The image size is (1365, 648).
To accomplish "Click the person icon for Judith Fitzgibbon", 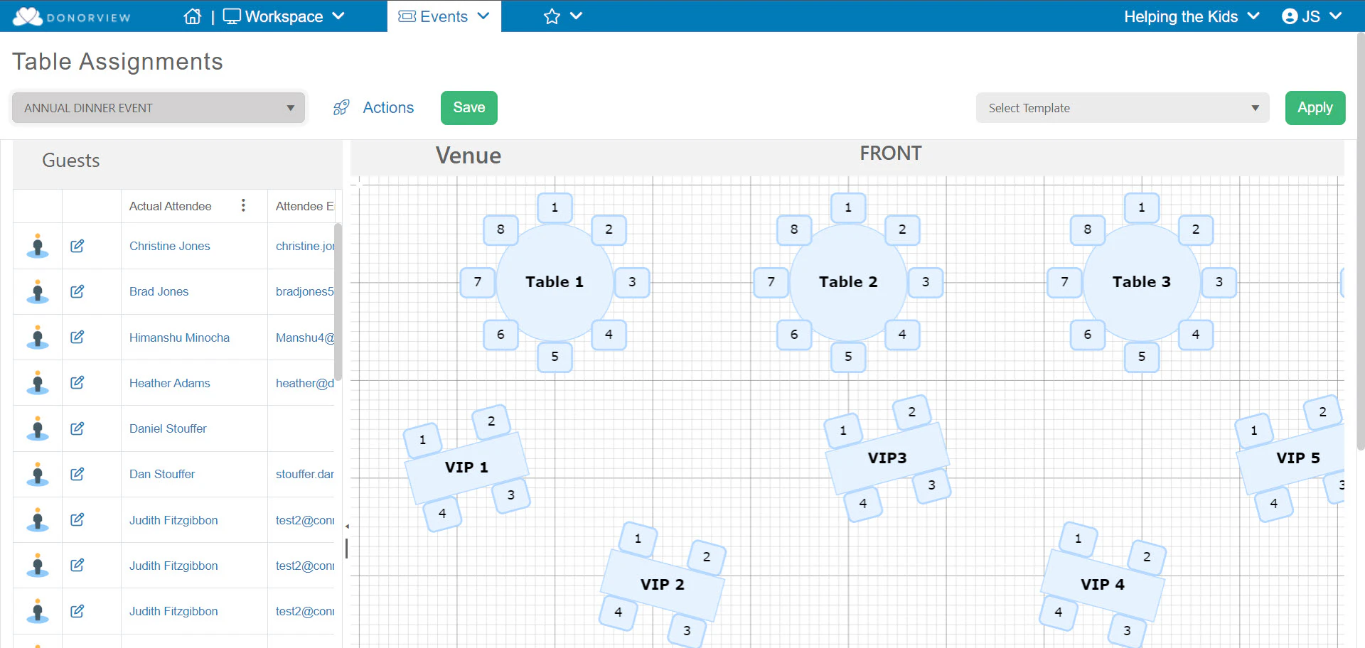I will (x=38, y=519).
